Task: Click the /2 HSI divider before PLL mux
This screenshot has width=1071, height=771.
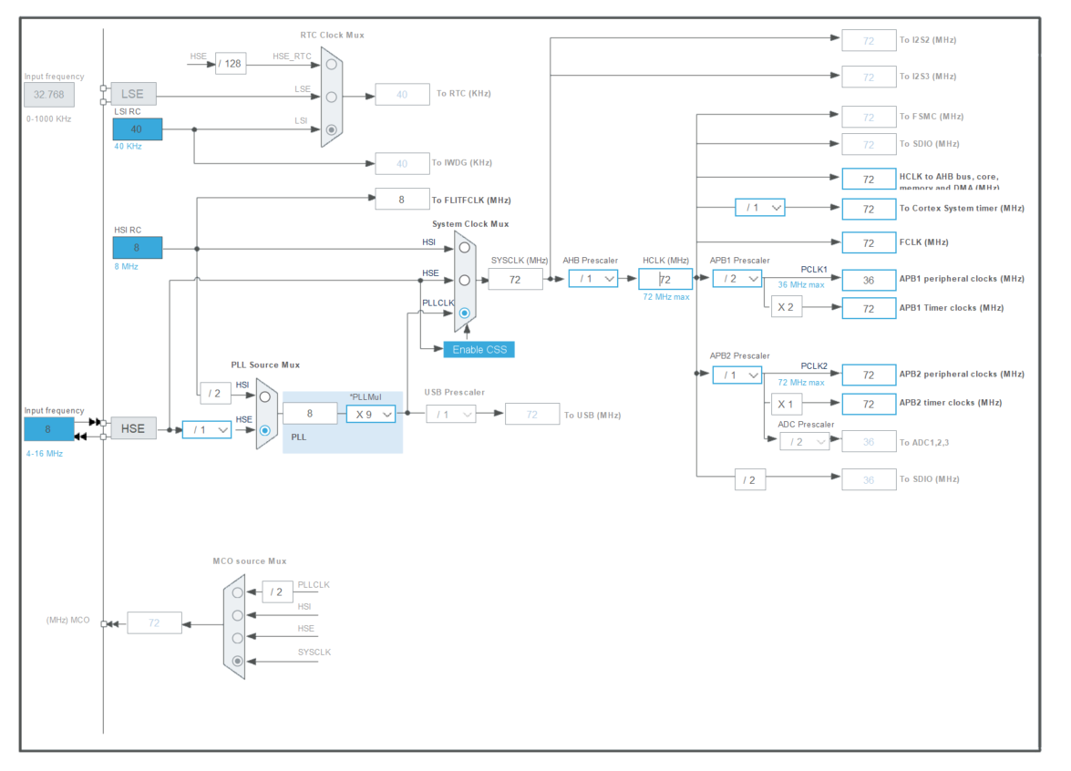Action: [x=215, y=394]
